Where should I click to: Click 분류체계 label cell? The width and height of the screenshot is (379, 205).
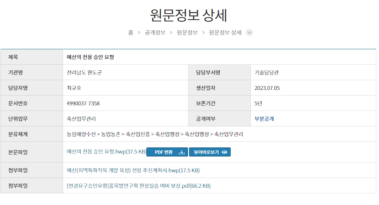[32, 134]
